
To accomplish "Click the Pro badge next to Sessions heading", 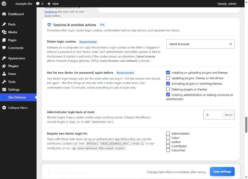I will coord(102,25).
